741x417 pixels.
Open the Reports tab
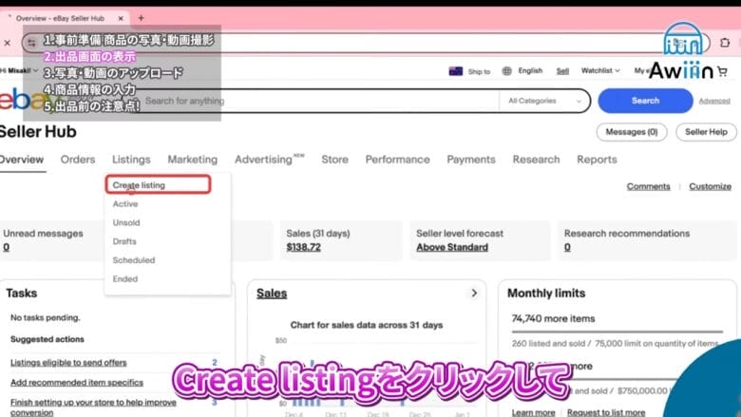point(597,160)
